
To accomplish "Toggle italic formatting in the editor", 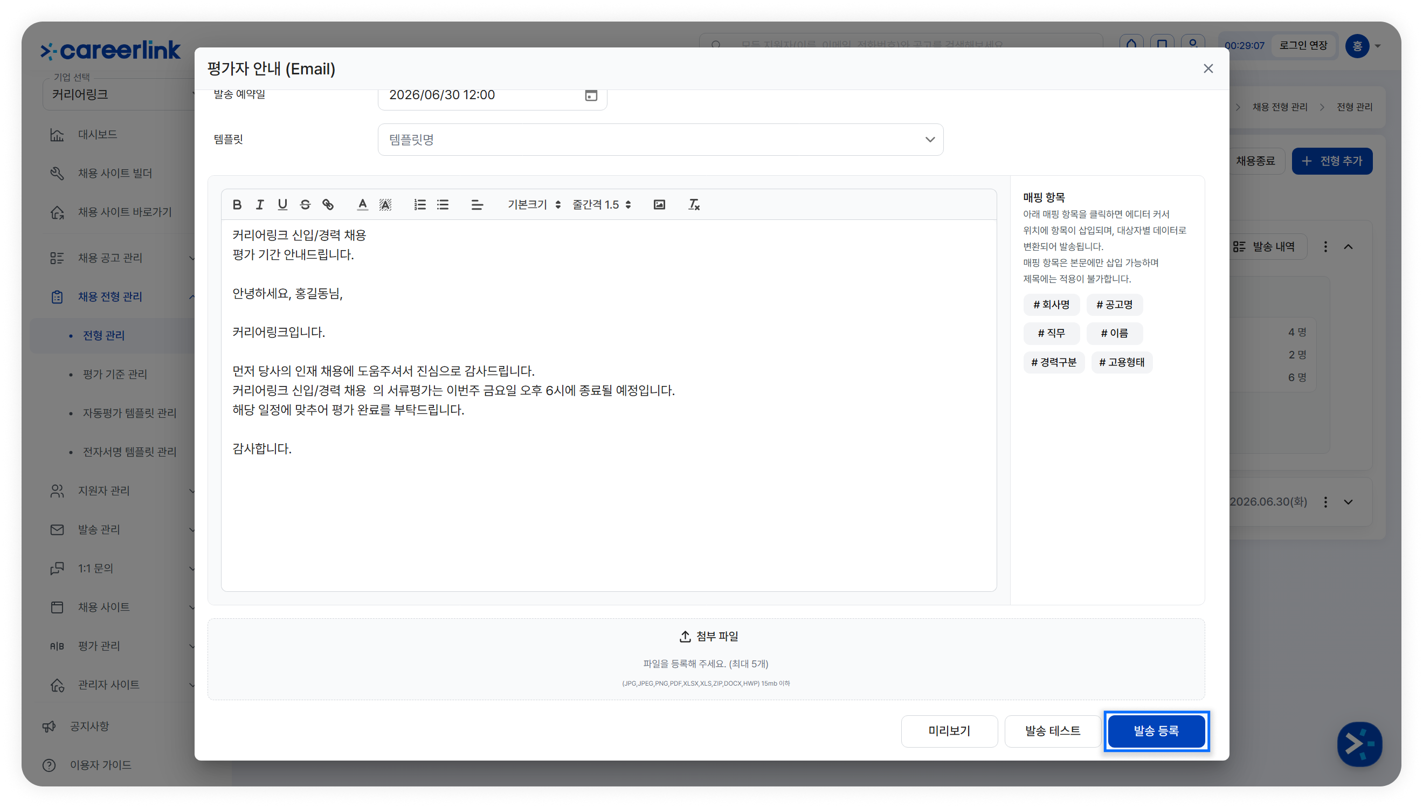I will pos(260,205).
